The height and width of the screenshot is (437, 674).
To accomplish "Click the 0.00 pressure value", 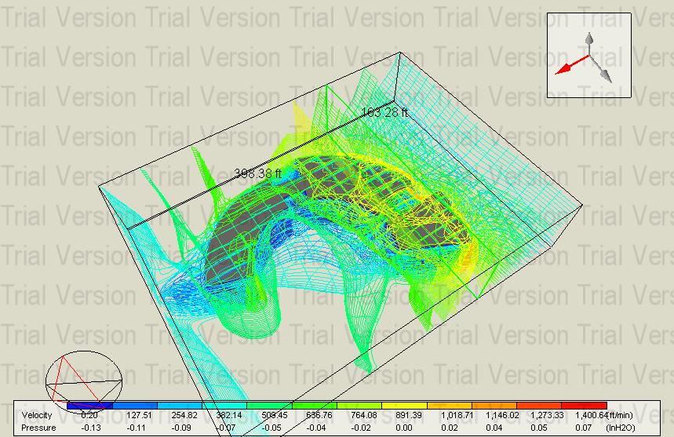I will coord(403,428).
